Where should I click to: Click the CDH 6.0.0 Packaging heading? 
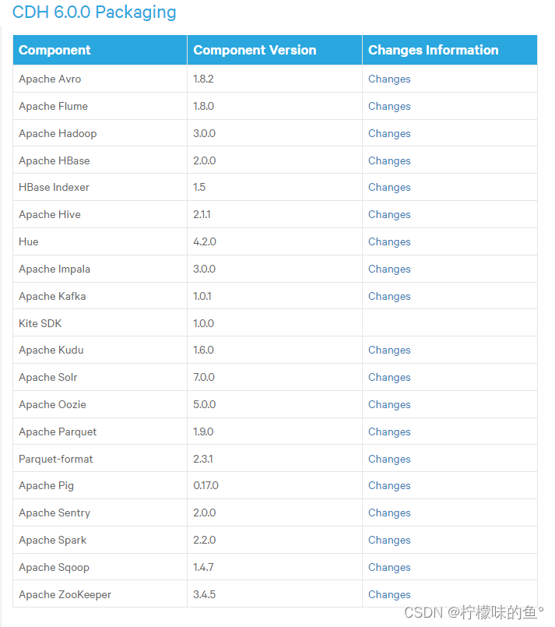pos(94,12)
